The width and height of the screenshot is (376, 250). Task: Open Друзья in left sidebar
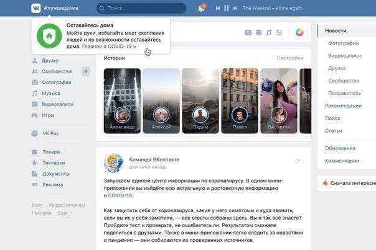click(x=50, y=60)
